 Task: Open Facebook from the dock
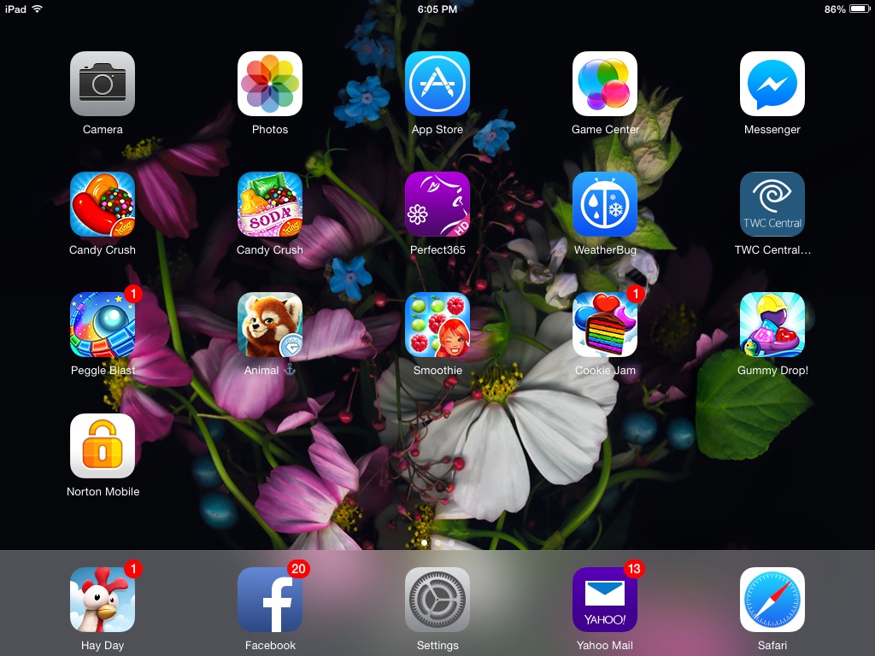point(269,600)
